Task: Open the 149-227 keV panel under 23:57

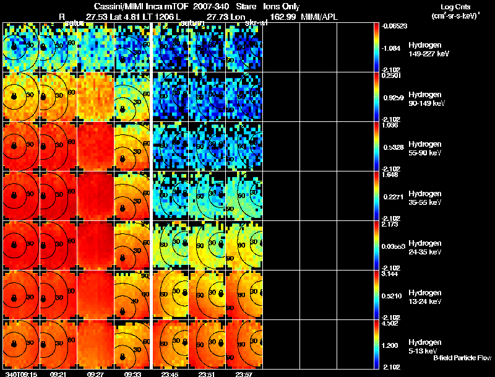Action: click(244, 48)
